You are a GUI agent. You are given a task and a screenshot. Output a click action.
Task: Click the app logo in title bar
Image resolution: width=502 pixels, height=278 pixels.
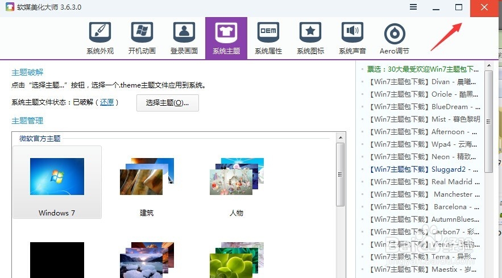10,7
